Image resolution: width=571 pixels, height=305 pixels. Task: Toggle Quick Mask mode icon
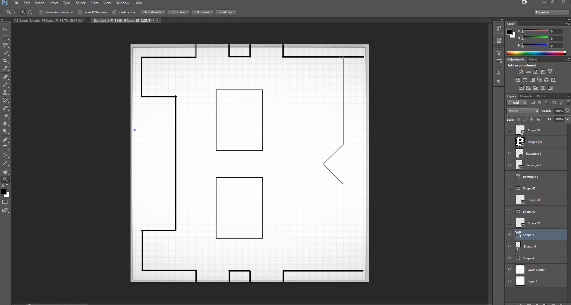[5, 202]
